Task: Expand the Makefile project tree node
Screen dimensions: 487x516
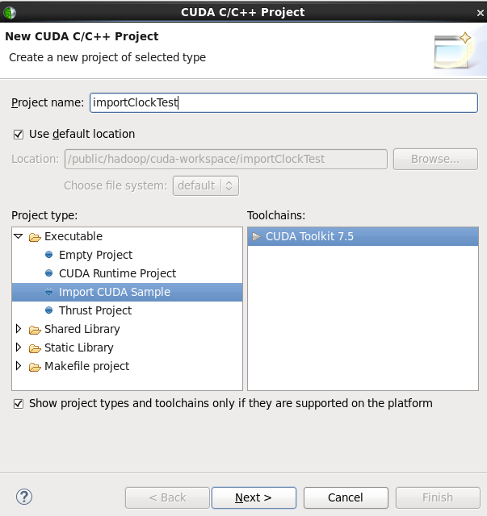Action: click(19, 367)
